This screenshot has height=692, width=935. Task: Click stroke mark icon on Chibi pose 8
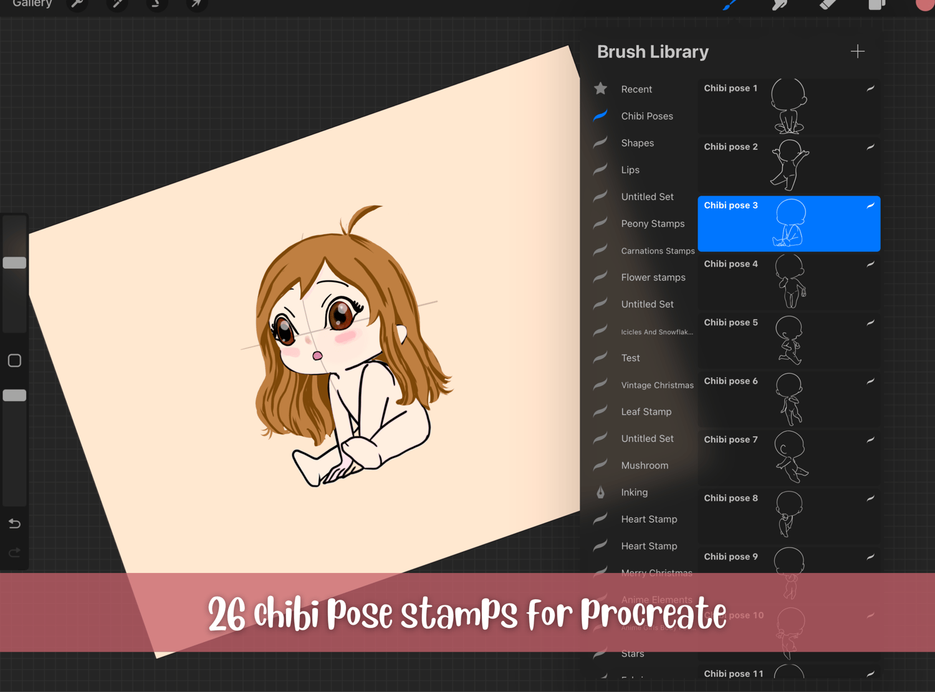point(870,498)
